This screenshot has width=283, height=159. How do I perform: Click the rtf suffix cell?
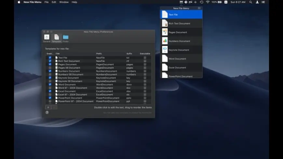point(128,61)
